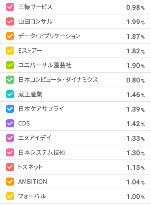Open the AMBITION list entry

pyautogui.click(x=75, y=182)
